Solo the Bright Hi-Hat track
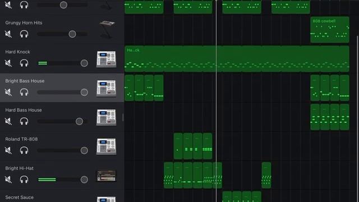This screenshot has width=359, height=202. tap(24, 180)
